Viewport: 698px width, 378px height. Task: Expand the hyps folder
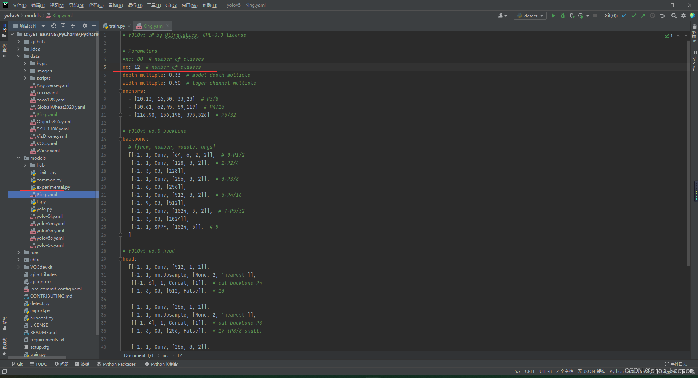pos(25,64)
